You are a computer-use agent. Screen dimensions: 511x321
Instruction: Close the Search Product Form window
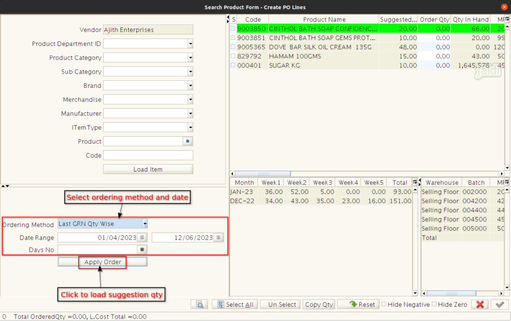click(504, 7)
